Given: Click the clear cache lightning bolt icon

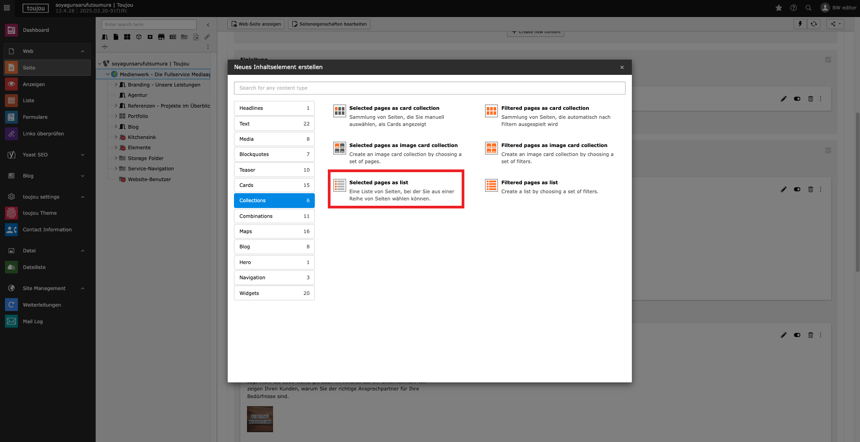Looking at the screenshot, I should coord(800,24).
